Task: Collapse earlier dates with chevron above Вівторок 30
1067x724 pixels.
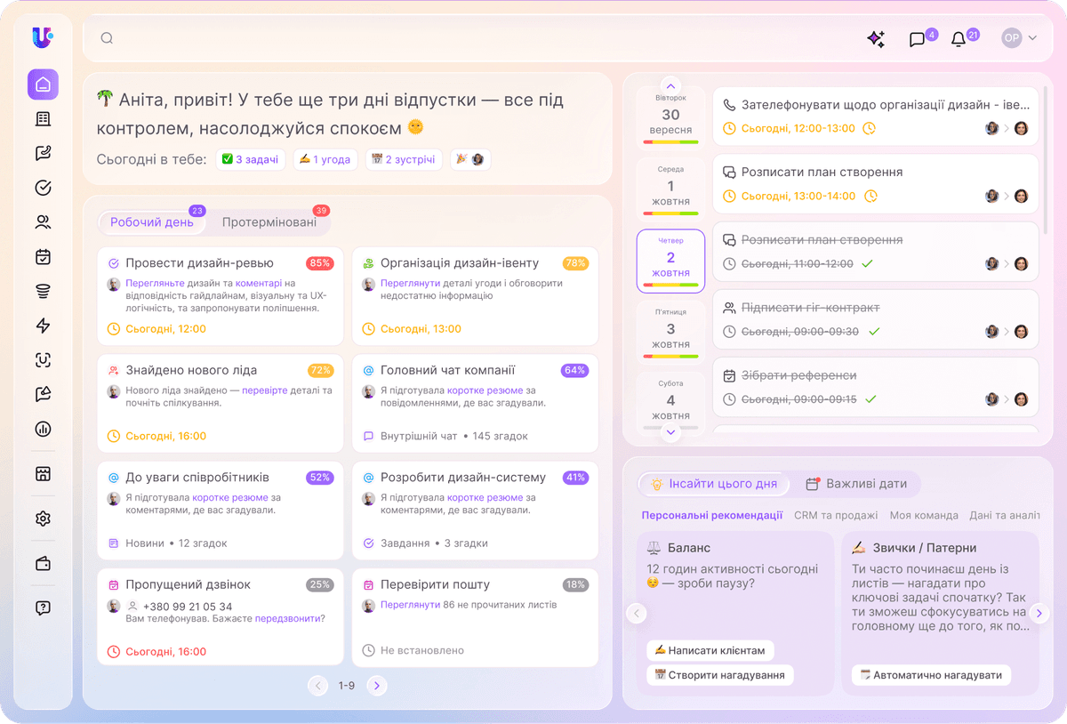Action: [x=670, y=88]
